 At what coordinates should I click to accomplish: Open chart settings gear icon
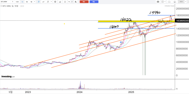[55, 2]
